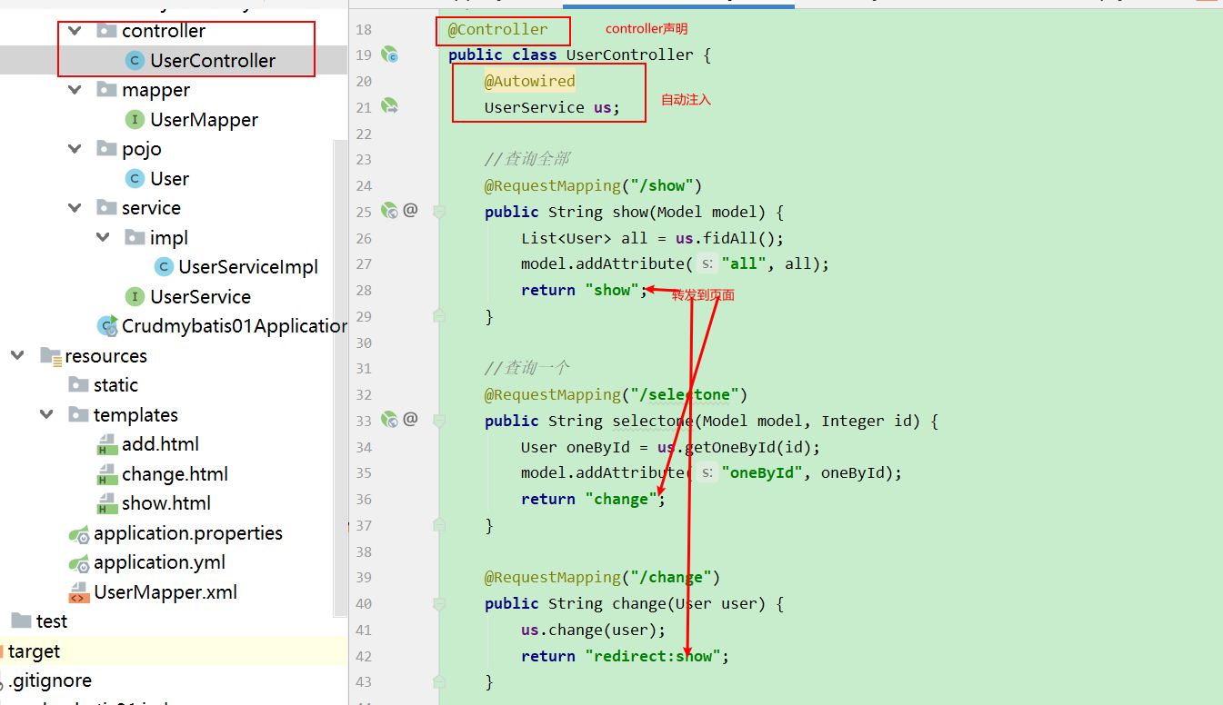Open Crudmybatis01Application main class

tap(235, 326)
